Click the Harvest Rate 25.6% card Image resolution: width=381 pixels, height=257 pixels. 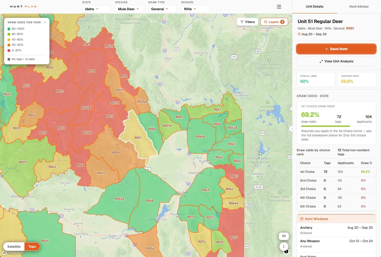coord(357,80)
